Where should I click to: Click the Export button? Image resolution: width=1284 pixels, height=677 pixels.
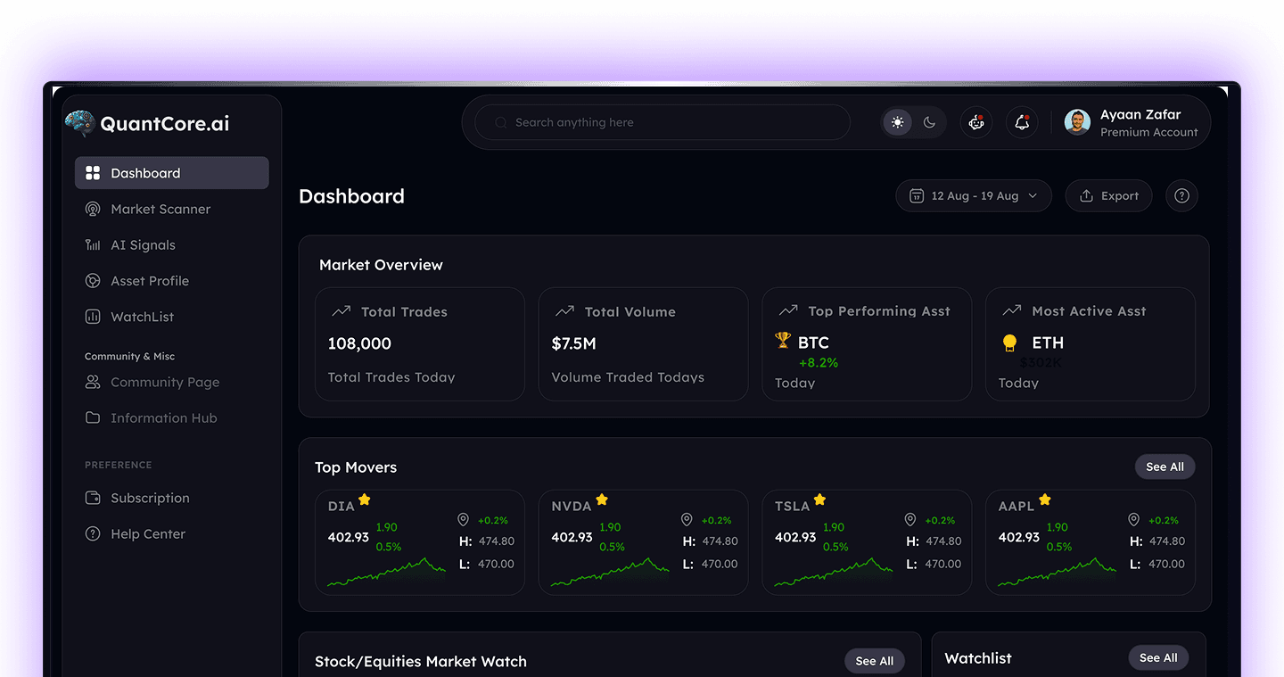(x=1108, y=196)
